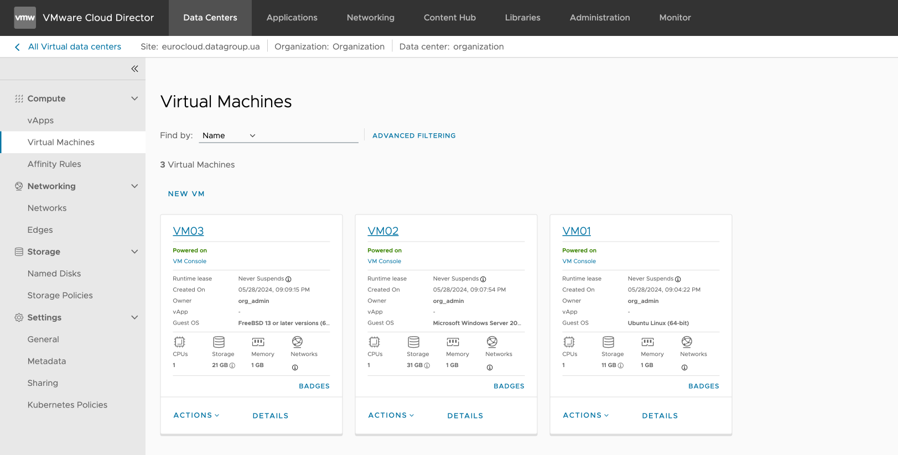This screenshot has height=455, width=898.
Task: Click the Memory icon on VM02 card
Action: 453,342
